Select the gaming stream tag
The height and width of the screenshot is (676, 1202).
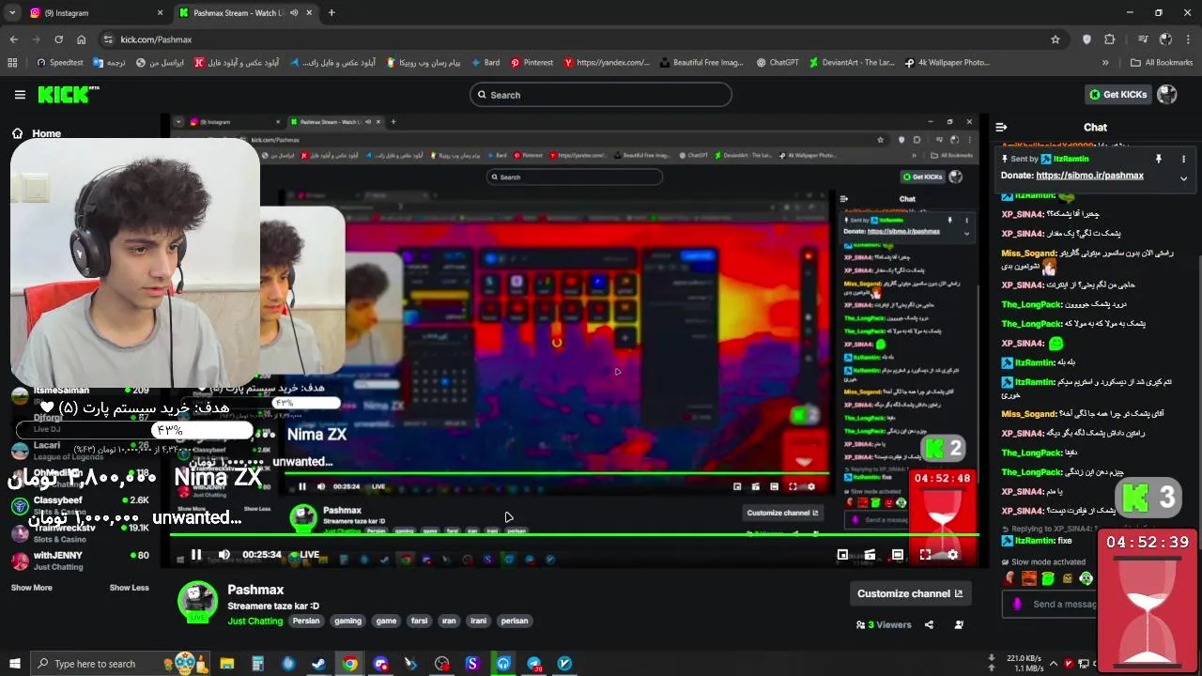347,621
